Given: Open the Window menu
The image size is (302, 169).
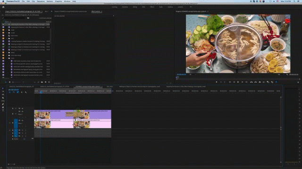Looking at the screenshot, I should (x=67, y=1).
